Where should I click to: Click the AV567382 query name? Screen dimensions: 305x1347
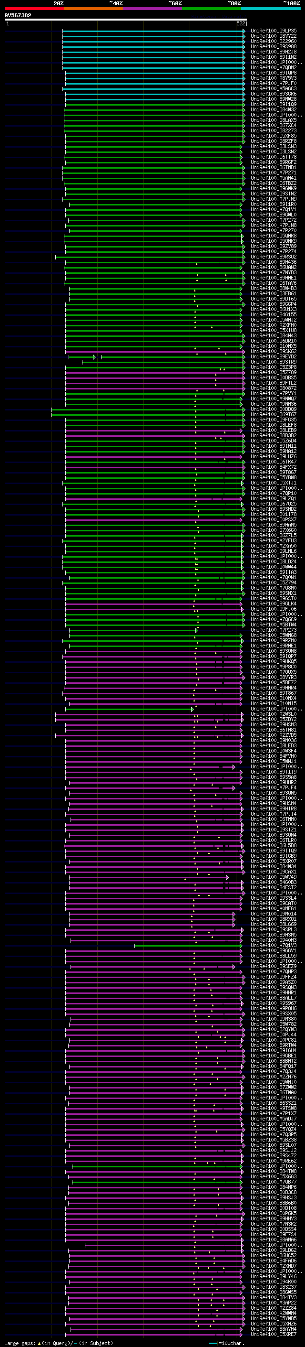[x=18, y=16]
